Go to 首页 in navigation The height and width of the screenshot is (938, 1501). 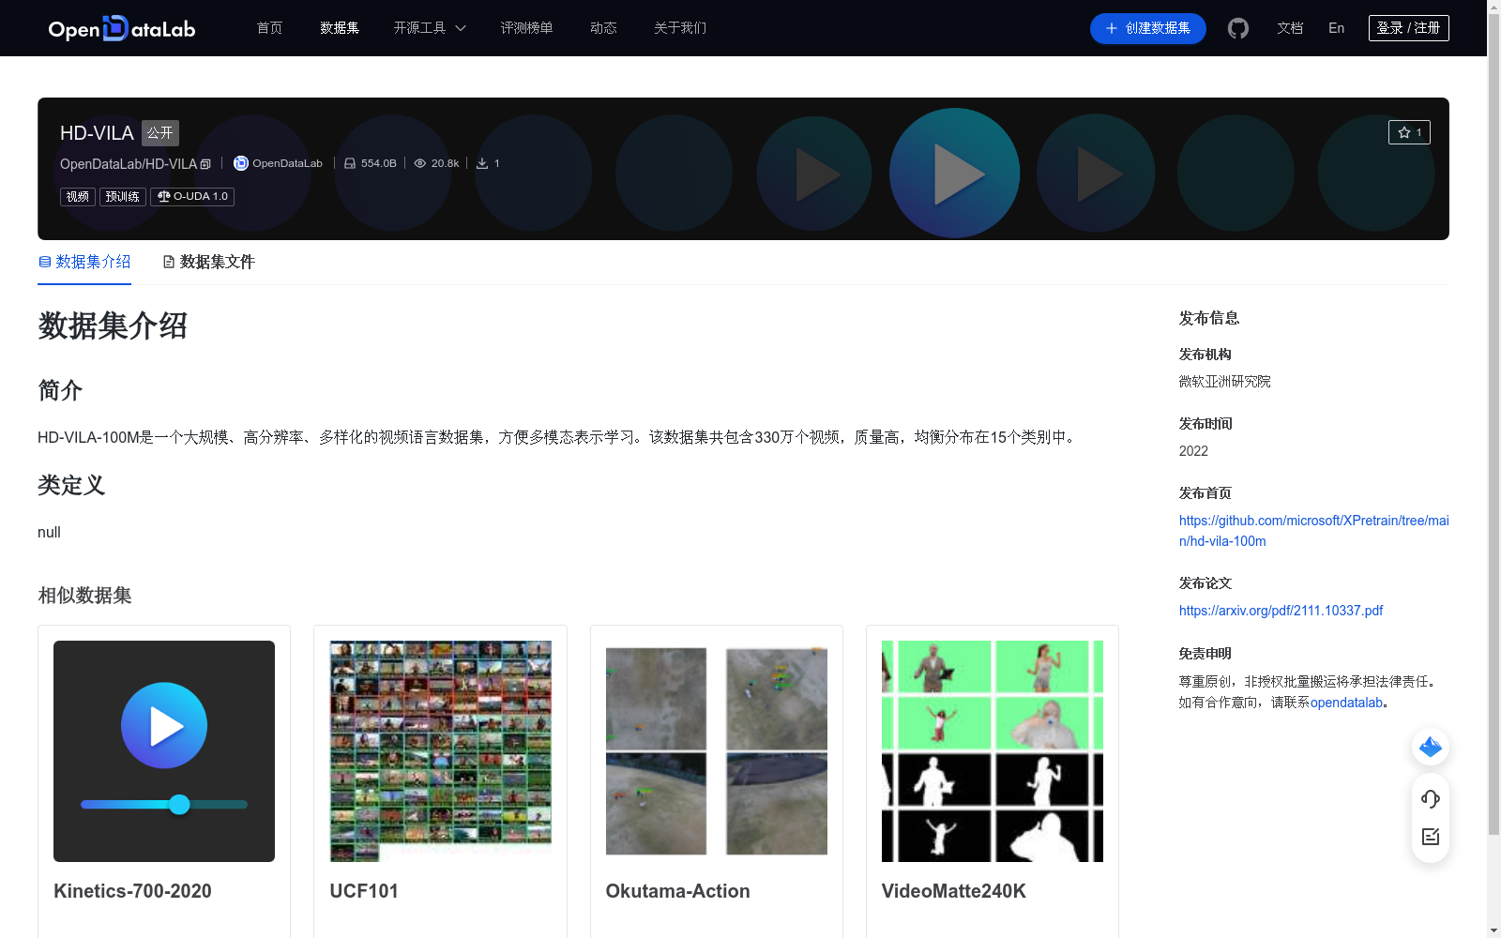point(269,28)
